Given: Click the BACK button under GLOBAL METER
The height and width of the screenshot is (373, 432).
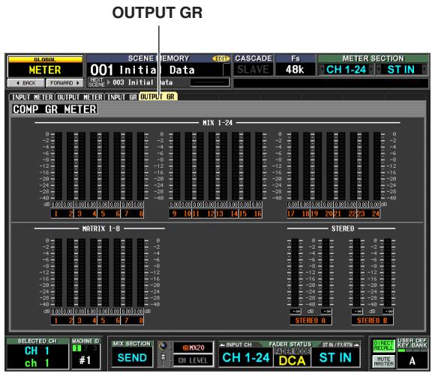Looking at the screenshot, I should point(26,83).
